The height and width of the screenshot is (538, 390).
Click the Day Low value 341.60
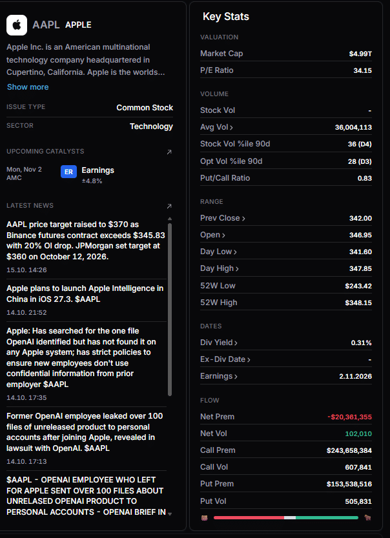click(x=360, y=252)
